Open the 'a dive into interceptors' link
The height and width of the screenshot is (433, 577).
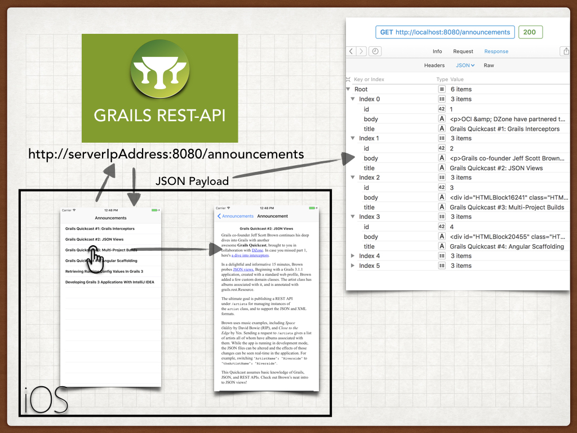click(x=250, y=255)
